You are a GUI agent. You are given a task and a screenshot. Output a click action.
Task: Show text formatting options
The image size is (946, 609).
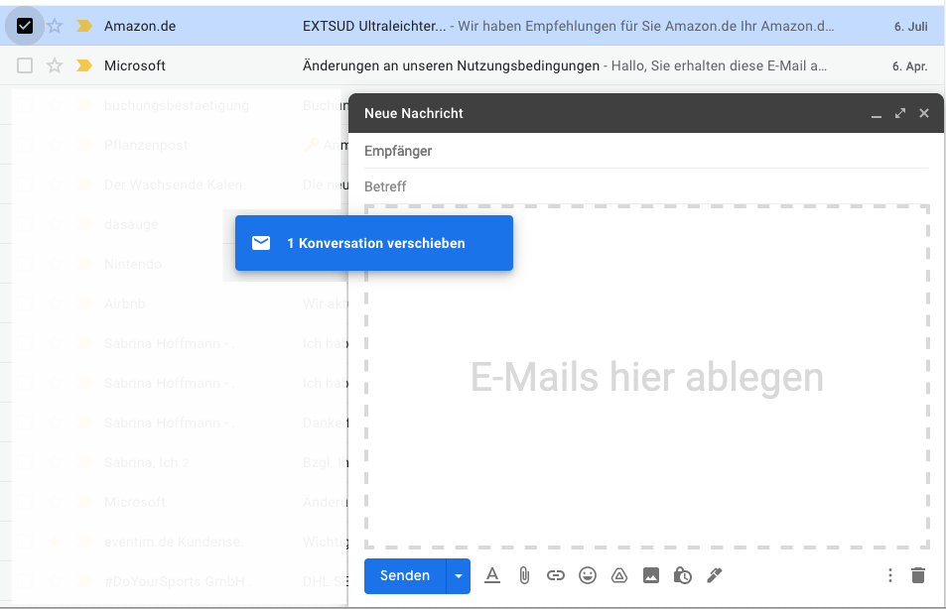pyautogui.click(x=492, y=576)
